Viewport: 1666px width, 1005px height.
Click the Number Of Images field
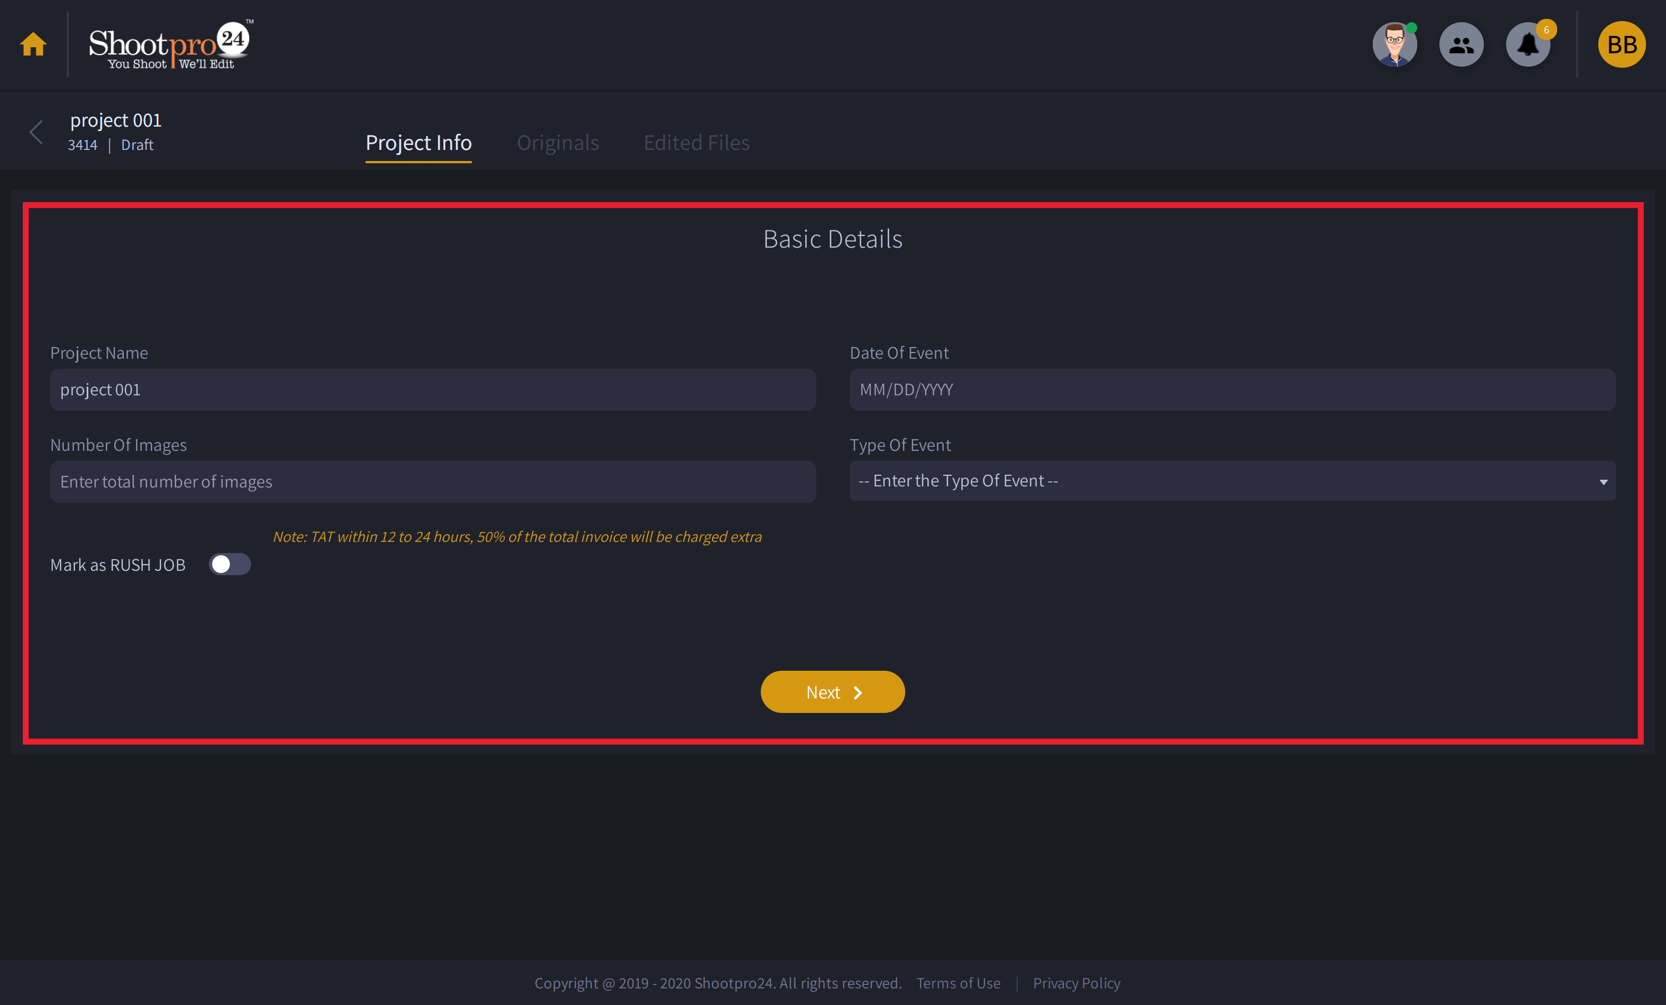pos(433,482)
